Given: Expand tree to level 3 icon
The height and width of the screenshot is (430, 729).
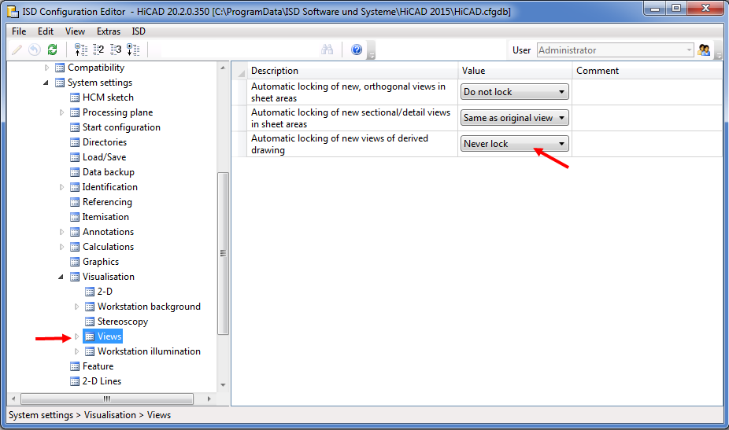Looking at the screenshot, I should pyautogui.click(x=116, y=50).
